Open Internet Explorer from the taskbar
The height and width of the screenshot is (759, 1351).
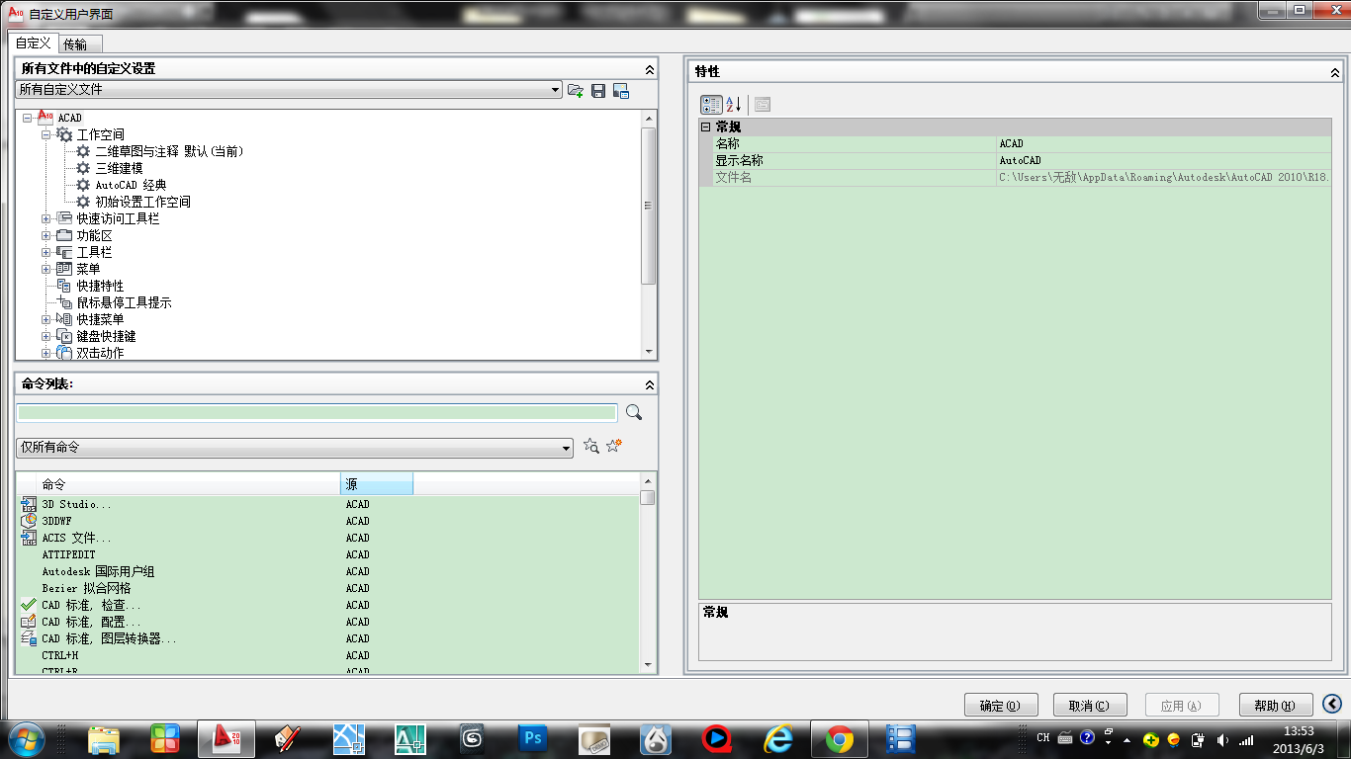pos(778,738)
